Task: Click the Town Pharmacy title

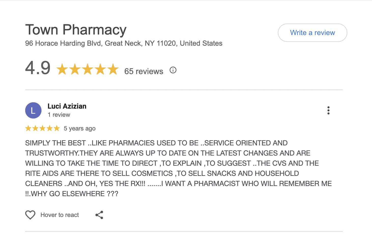Action: (76, 30)
